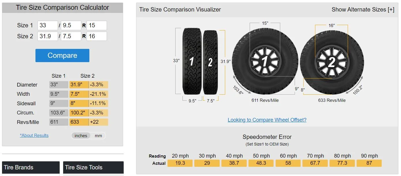The image size is (401, 176).
Task: Click tire 2 tread front view image
Action: [210, 62]
